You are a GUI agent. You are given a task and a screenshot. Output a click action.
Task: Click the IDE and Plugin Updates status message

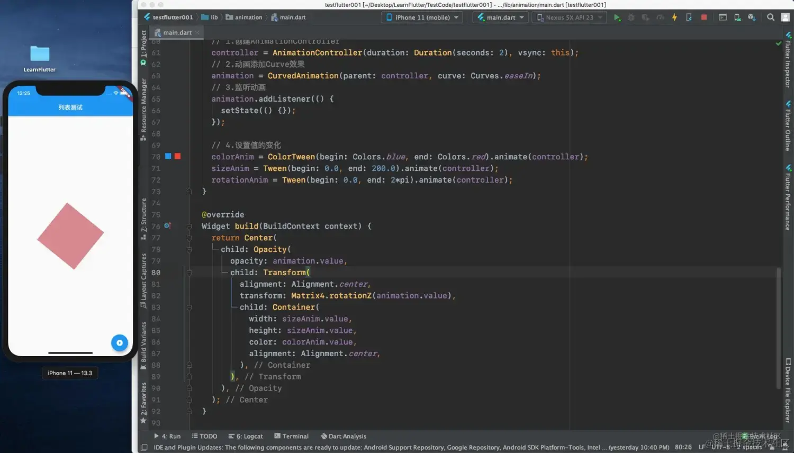tap(411, 448)
